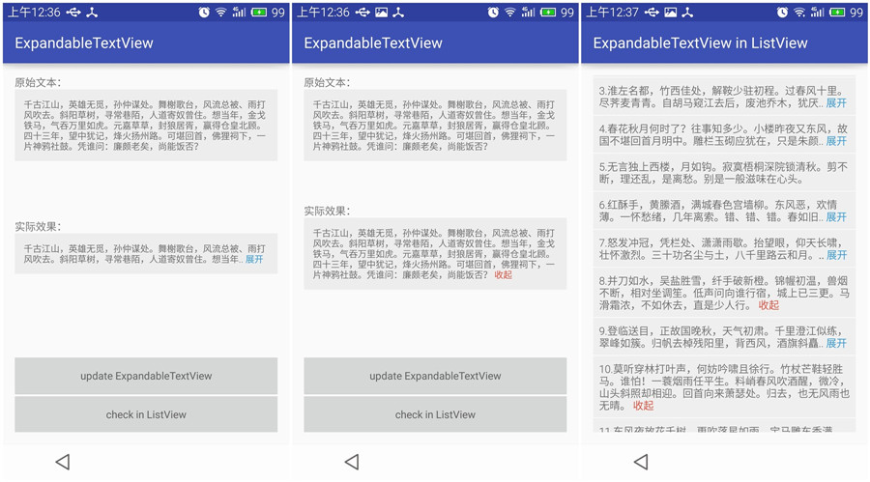870x482 pixels.
Task: Tap the back arrow in ListView screen
Action: click(x=641, y=462)
